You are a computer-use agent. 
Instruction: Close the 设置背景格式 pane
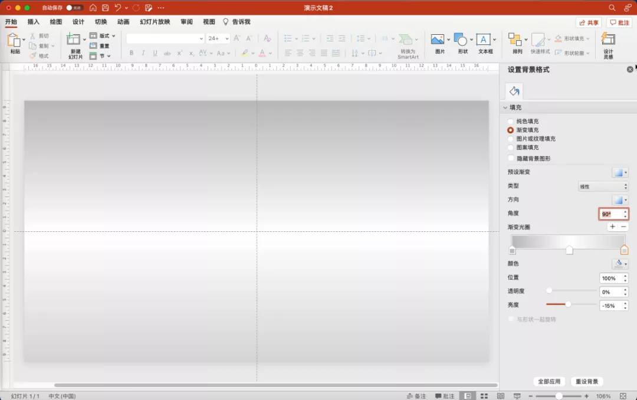tap(630, 70)
